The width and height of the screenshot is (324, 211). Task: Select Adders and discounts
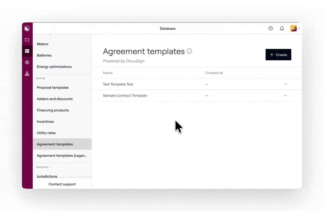55,99
